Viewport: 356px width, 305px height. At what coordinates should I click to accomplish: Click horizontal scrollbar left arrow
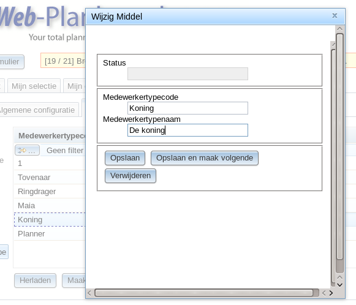[89, 293]
